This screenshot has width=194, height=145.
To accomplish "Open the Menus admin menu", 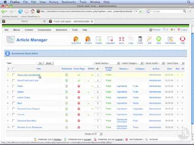I will coord(17,30).
